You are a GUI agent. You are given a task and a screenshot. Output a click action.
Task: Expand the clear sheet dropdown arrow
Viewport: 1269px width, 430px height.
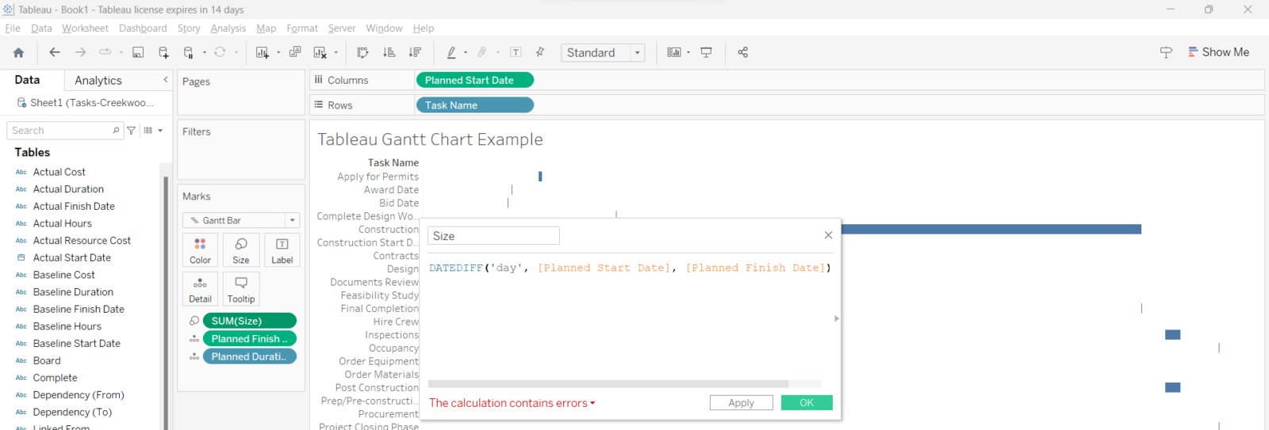click(x=336, y=53)
